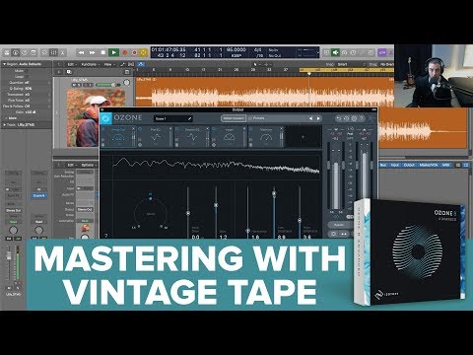Open the Library from the Logic control bar
This screenshot has height=355, width=473.
7,52
